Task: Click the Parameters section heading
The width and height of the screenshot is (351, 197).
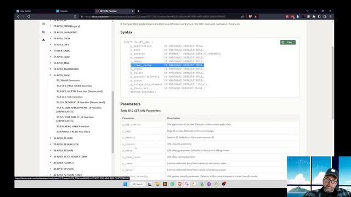Action: click(131, 104)
